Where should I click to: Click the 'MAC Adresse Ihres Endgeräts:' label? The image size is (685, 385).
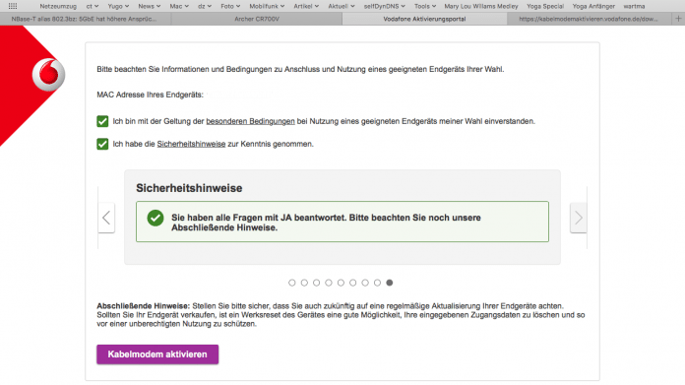pyautogui.click(x=150, y=95)
